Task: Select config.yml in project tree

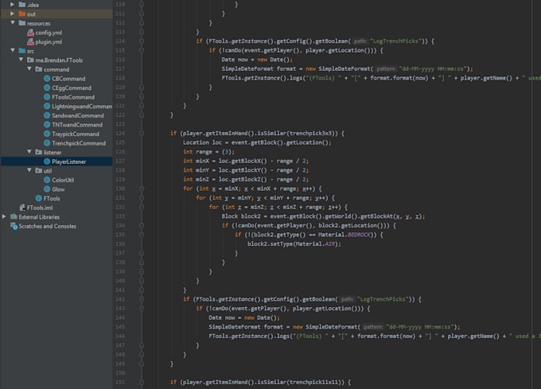Action: pos(49,33)
